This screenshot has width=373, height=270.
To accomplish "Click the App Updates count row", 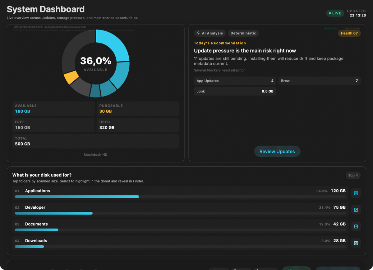I will (x=235, y=81).
